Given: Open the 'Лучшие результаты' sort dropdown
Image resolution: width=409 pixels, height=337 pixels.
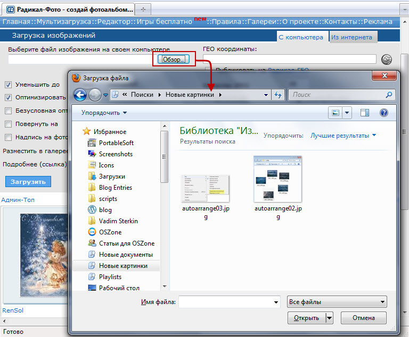Looking at the screenshot, I should [343, 136].
